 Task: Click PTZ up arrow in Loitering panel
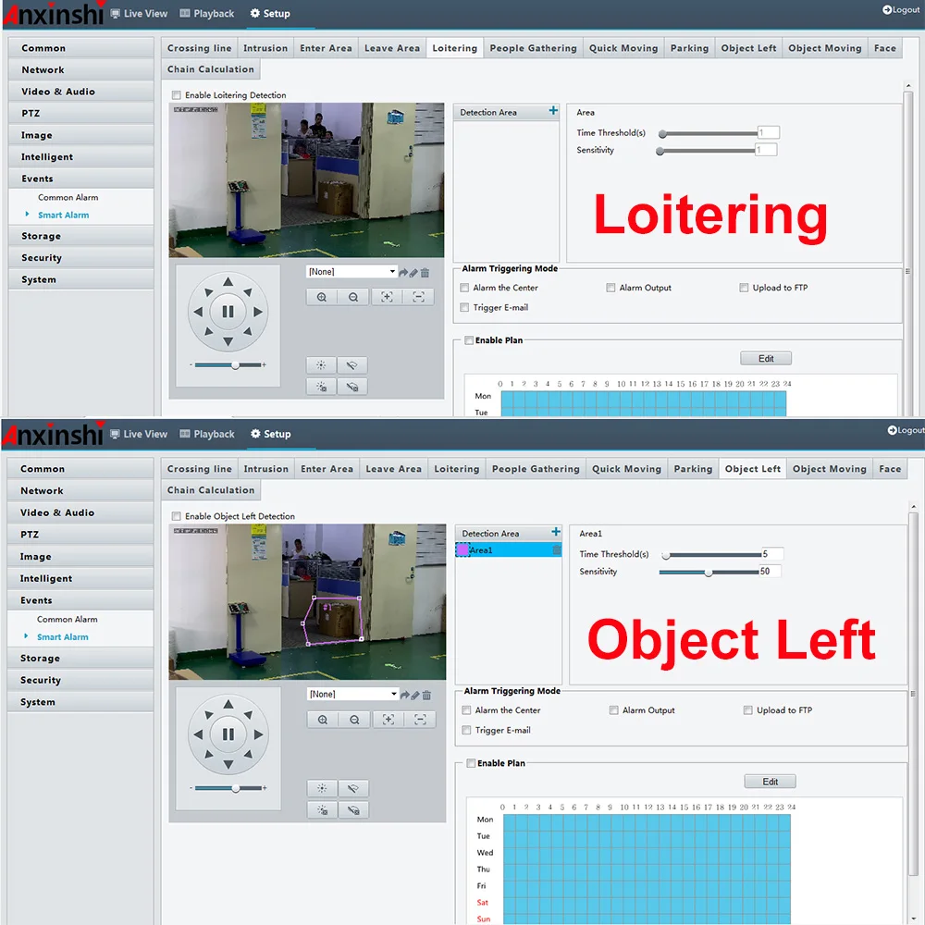228,282
